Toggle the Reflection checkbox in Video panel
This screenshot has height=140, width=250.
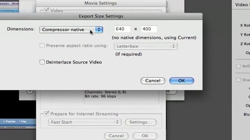238,66
